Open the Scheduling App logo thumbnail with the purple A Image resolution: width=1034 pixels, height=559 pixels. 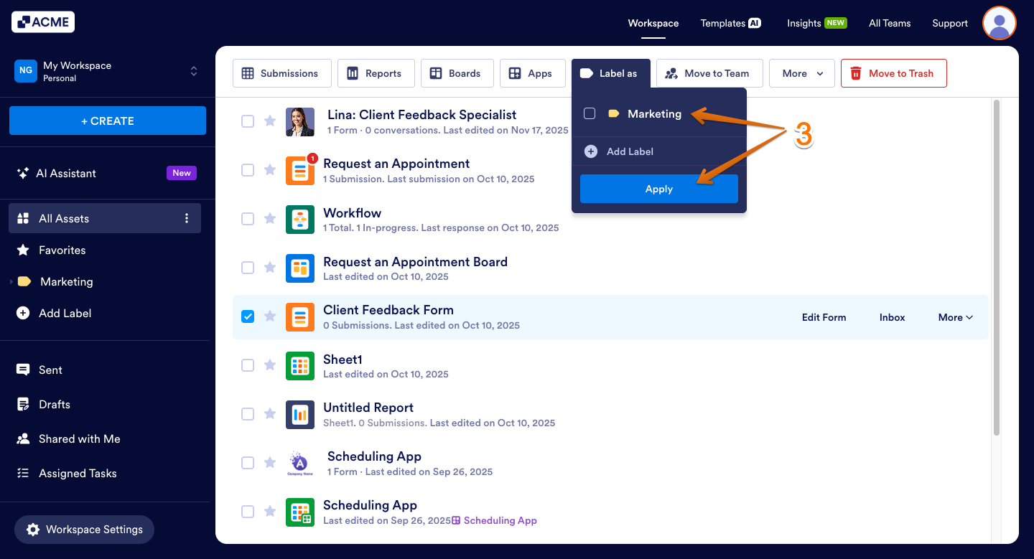[300, 464]
